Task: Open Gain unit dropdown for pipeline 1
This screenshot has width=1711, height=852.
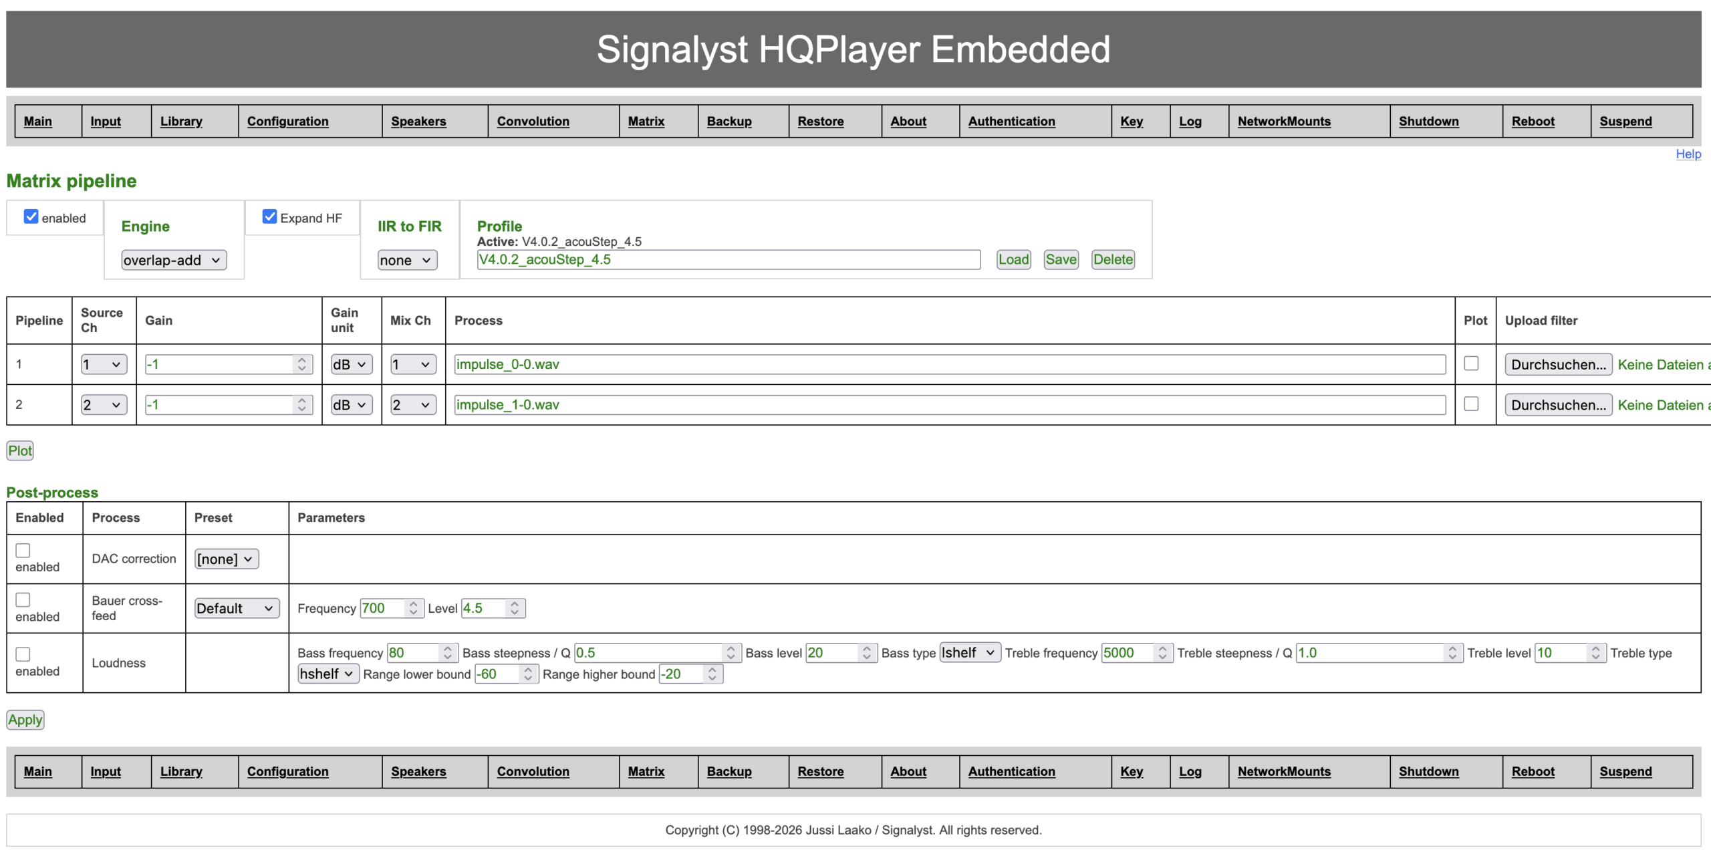Action: pyautogui.click(x=352, y=364)
